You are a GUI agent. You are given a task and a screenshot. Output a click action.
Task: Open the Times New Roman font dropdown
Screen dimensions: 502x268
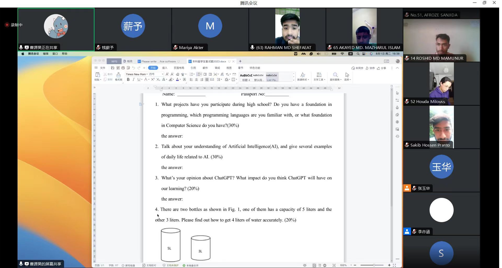pos(146,74)
